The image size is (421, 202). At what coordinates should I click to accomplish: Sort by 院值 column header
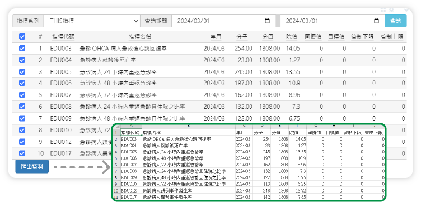pyautogui.click(x=292, y=37)
